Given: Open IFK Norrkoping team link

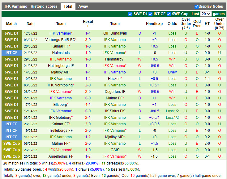Looking at the screenshot, I should click(x=61, y=85).
